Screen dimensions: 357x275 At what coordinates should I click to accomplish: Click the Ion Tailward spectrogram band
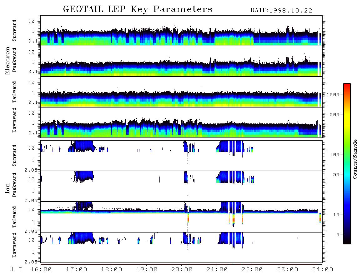(x=179, y=212)
